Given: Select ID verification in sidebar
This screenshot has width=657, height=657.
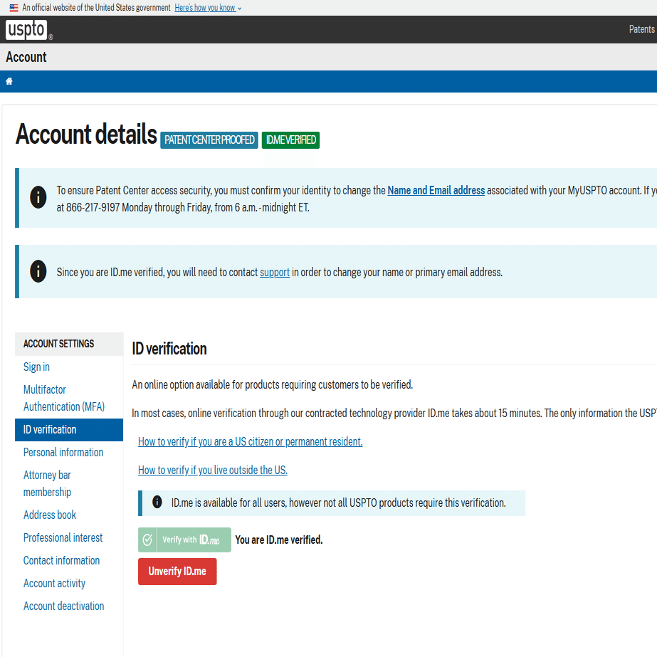Looking at the screenshot, I should click(x=69, y=430).
